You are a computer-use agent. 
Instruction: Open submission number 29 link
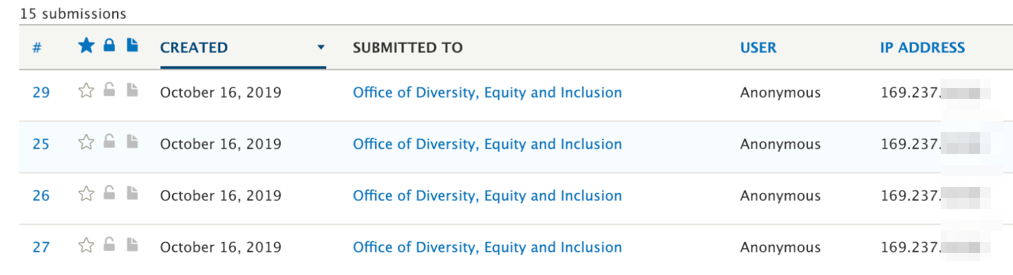pos(41,92)
